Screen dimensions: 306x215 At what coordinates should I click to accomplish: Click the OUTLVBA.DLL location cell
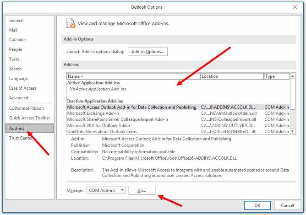pyautogui.click(x=228, y=125)
